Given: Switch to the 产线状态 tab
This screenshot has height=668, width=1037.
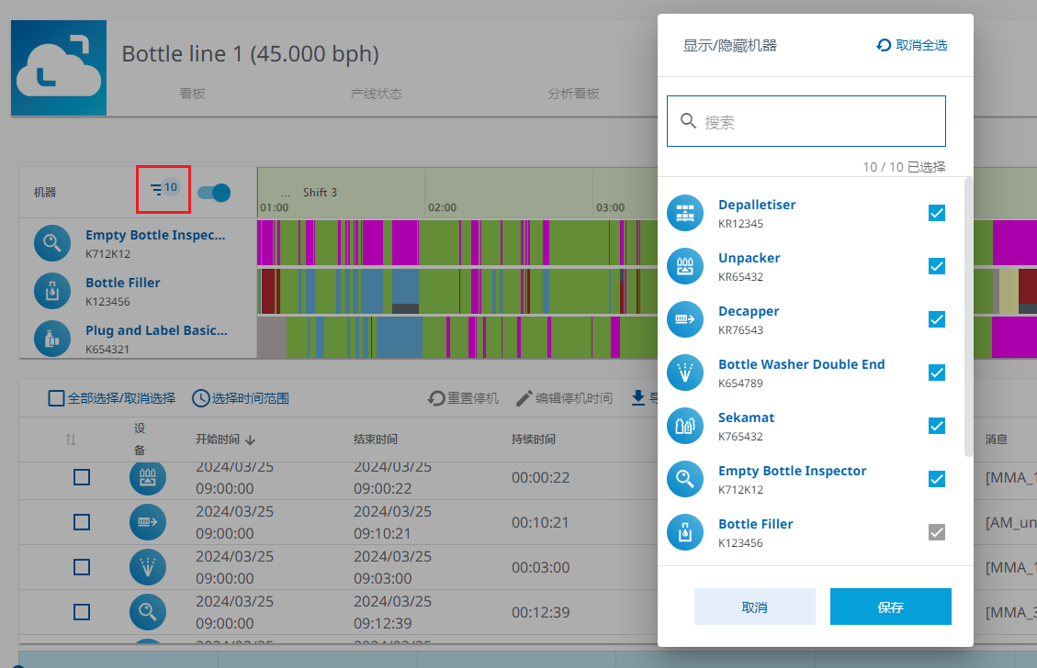Looking at the screenshot, I should [x=377, y=94].
